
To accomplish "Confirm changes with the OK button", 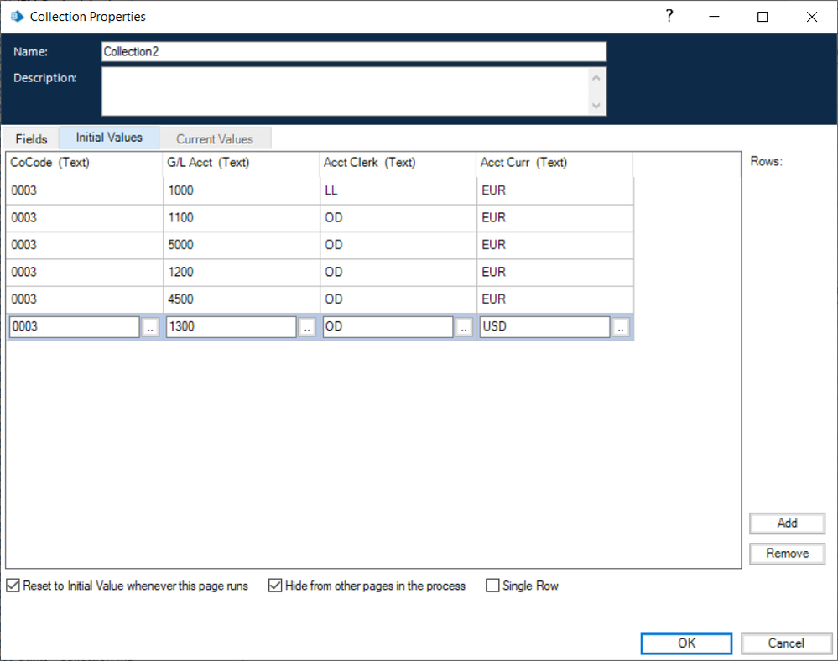I will click(x=687, y=643).
